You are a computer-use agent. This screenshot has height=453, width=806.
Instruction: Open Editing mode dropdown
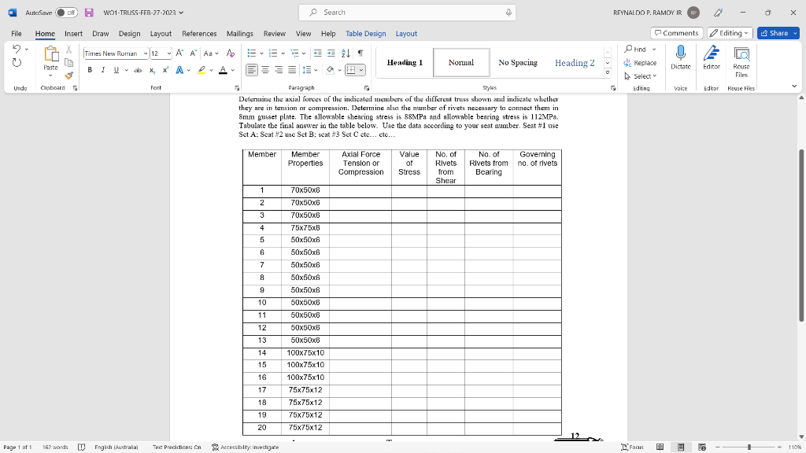[x=730, y=33]
